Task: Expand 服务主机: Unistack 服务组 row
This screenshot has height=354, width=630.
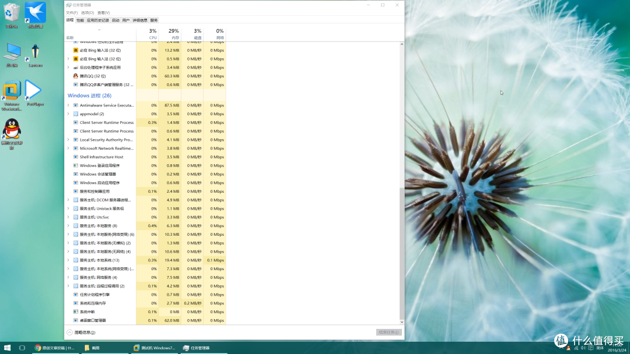Action: 68,208
